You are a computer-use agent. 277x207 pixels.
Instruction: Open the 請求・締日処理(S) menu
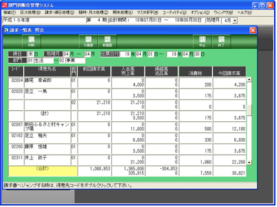point(60,13)
